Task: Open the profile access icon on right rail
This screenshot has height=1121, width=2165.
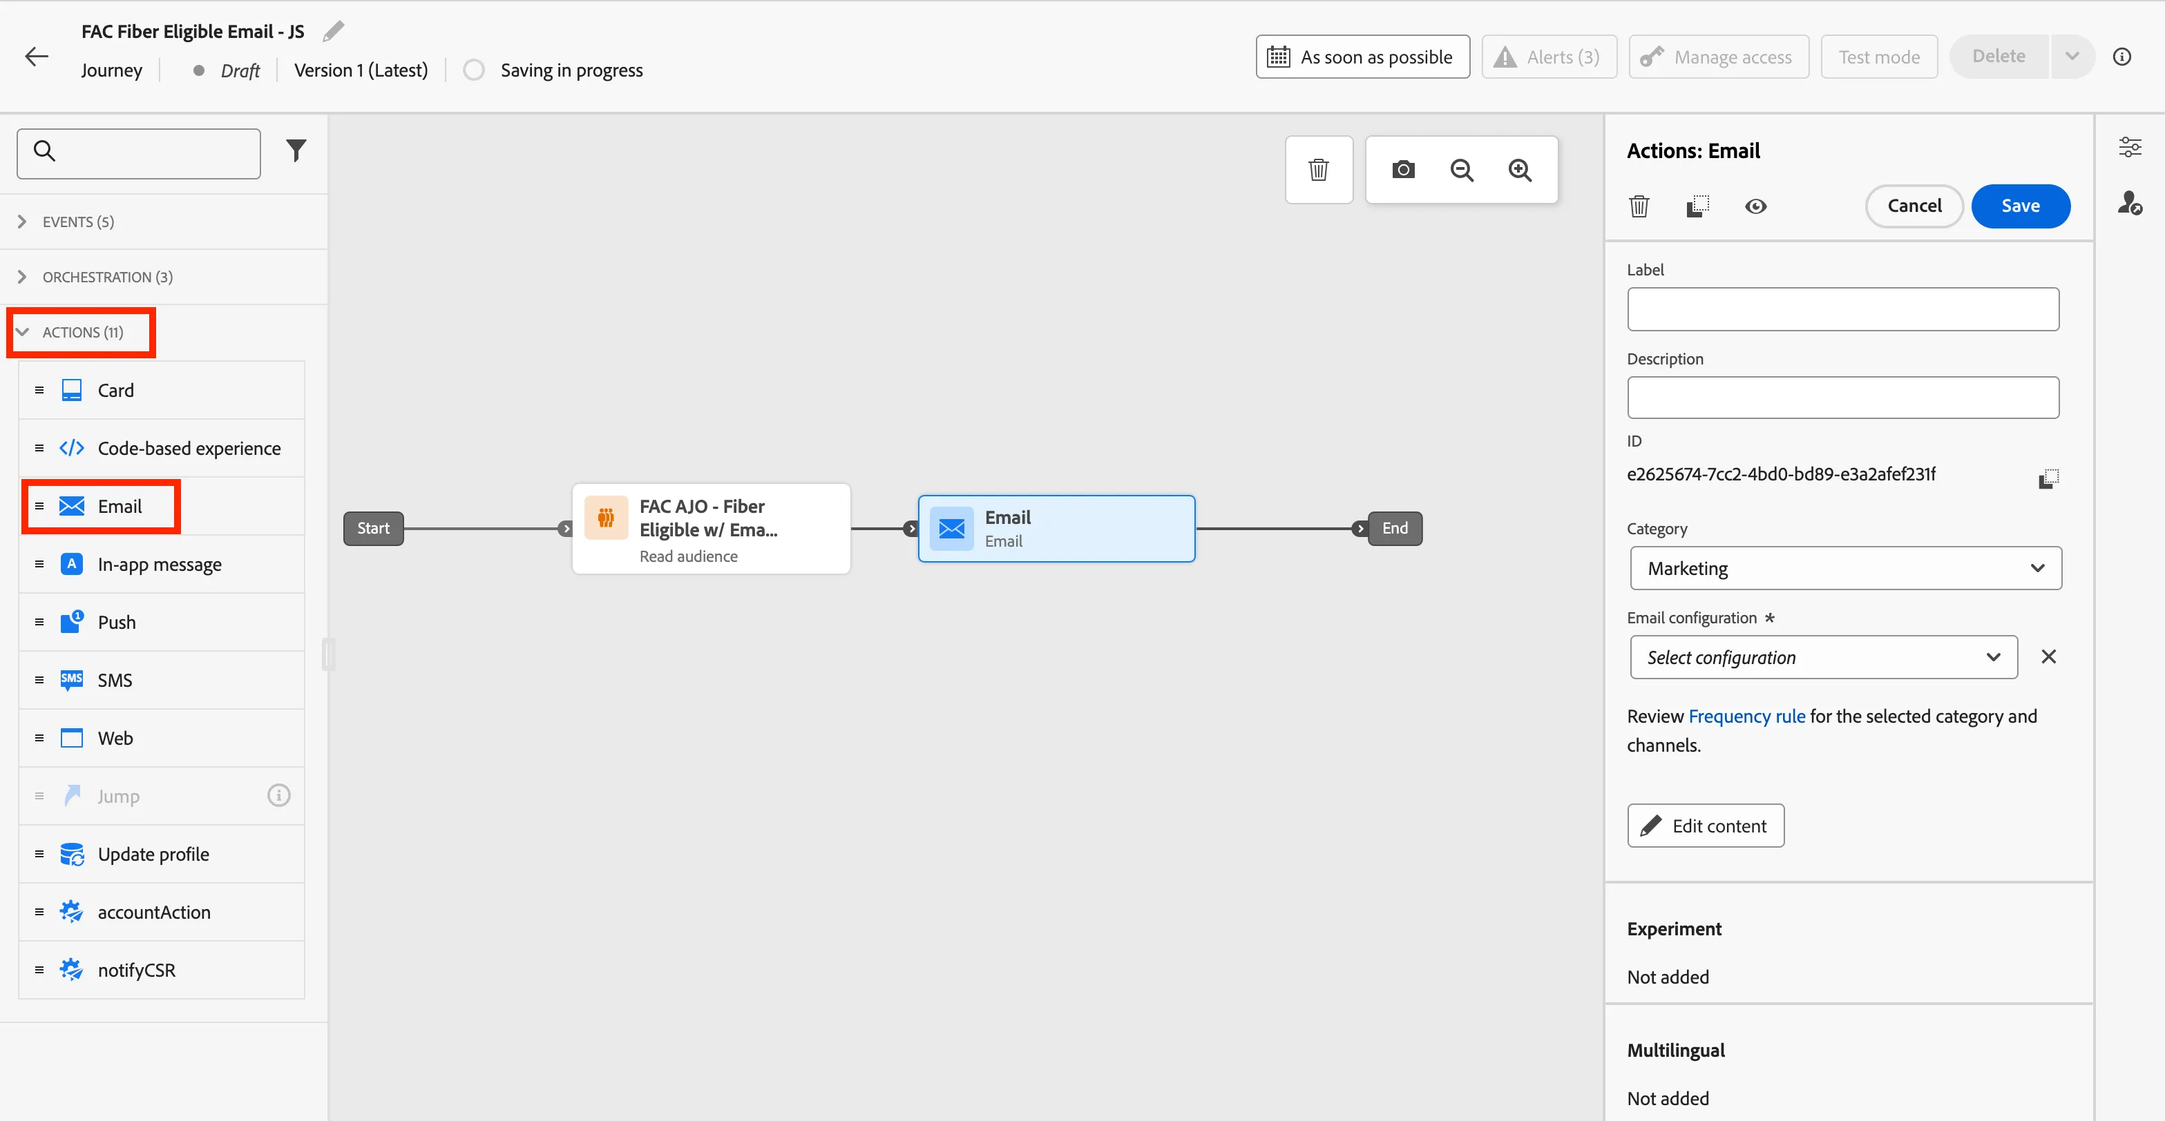Action: [x=2130, y=202]
